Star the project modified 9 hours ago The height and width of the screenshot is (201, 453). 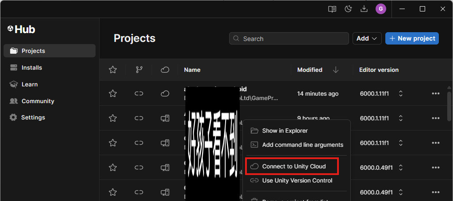coord(113,118)
